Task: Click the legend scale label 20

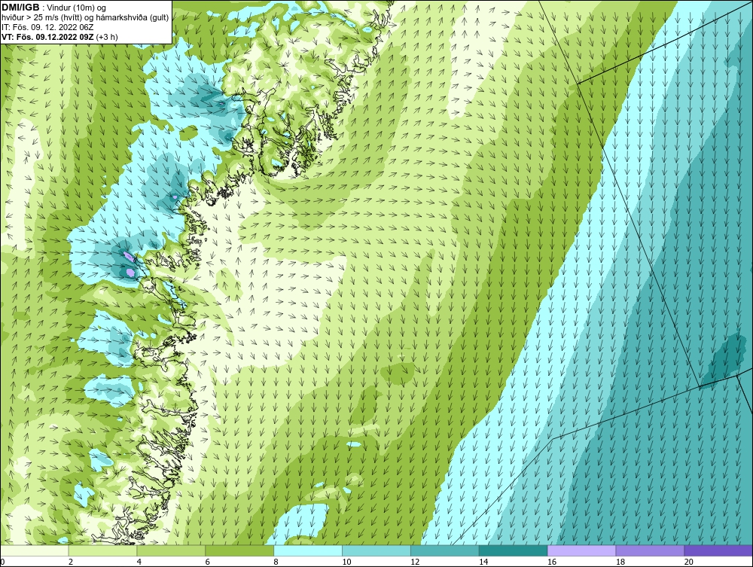Action: click(689, 562)
